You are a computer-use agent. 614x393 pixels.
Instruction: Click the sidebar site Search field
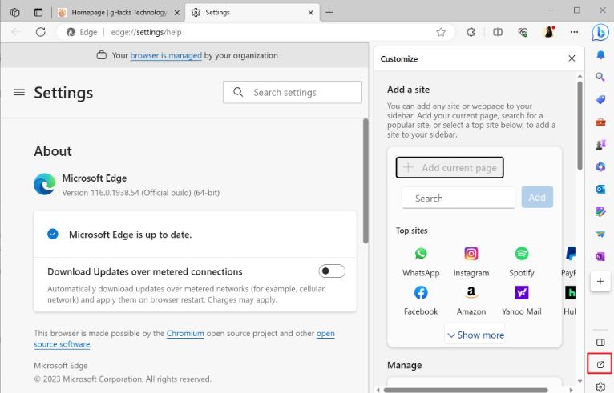[x=458, y=199]
